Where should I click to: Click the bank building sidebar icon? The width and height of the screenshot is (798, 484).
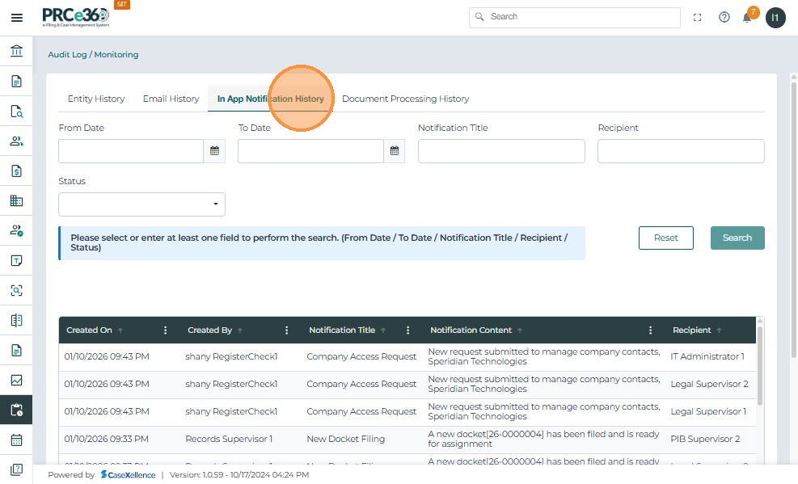16,52
